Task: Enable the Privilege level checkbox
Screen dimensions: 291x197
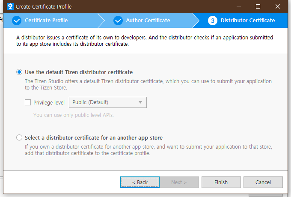Action: pos(28,102)
